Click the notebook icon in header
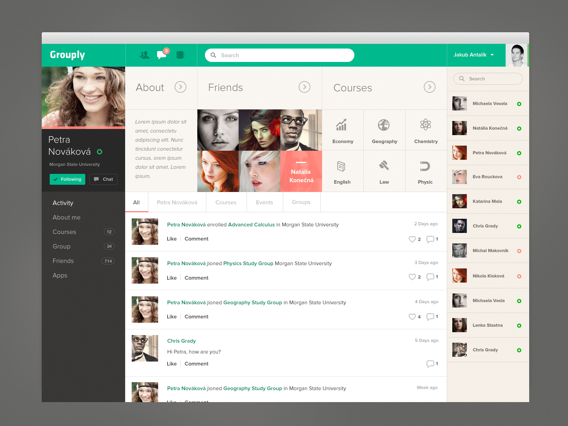This screenshot has height=426, width=568. [180, 55]
